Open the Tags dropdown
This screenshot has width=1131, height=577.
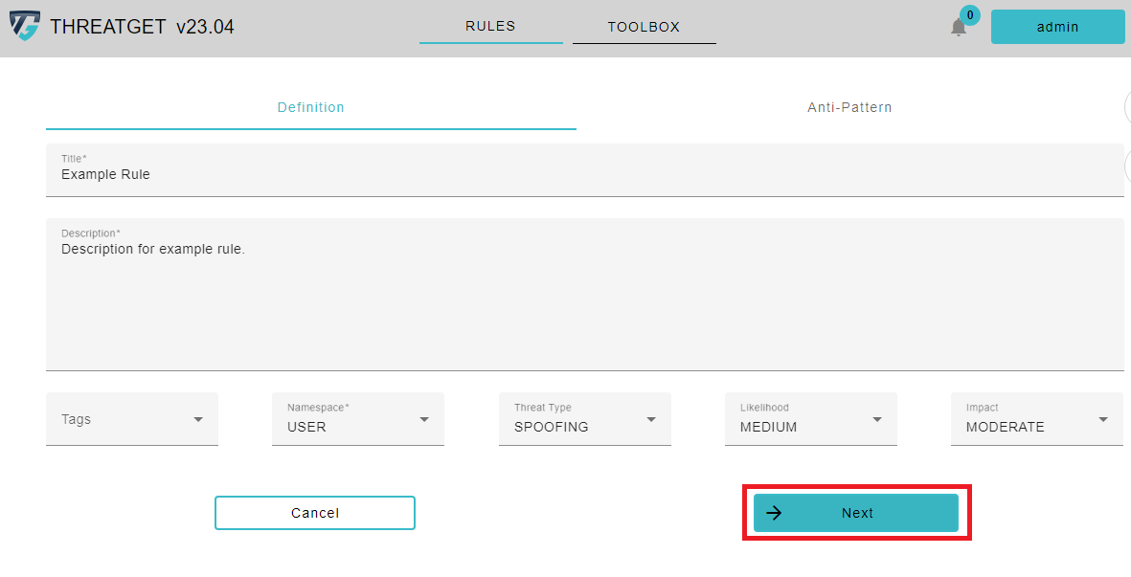pos(132,418)
